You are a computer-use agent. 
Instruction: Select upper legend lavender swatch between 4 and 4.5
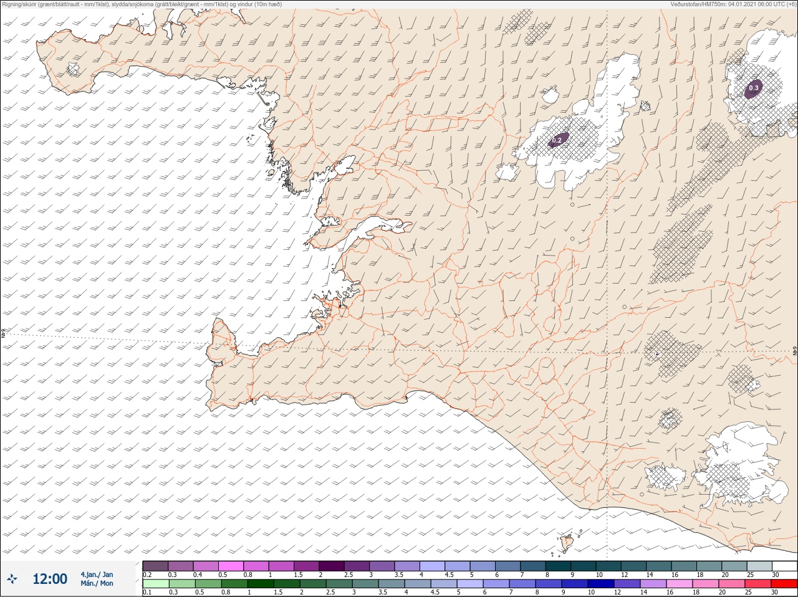(x=432, y=566)
